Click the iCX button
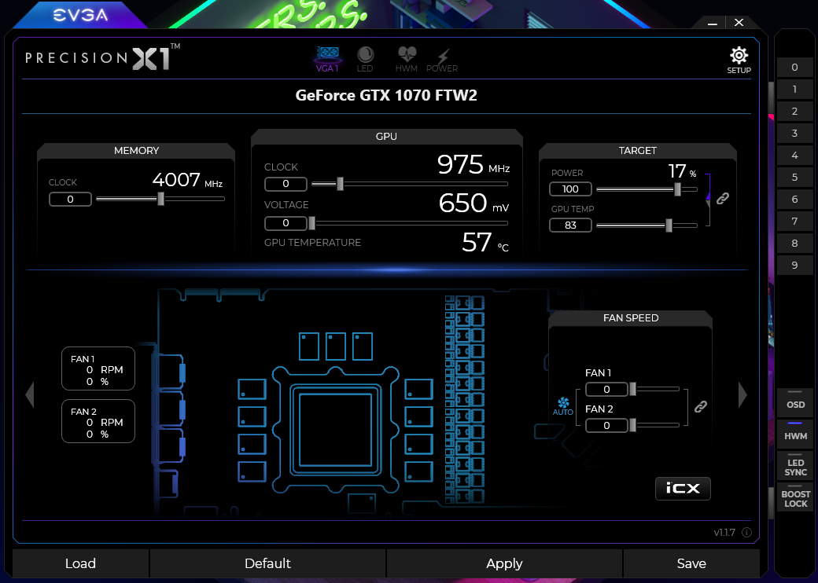Screen dimensions: 818x583 pos(683,488)
